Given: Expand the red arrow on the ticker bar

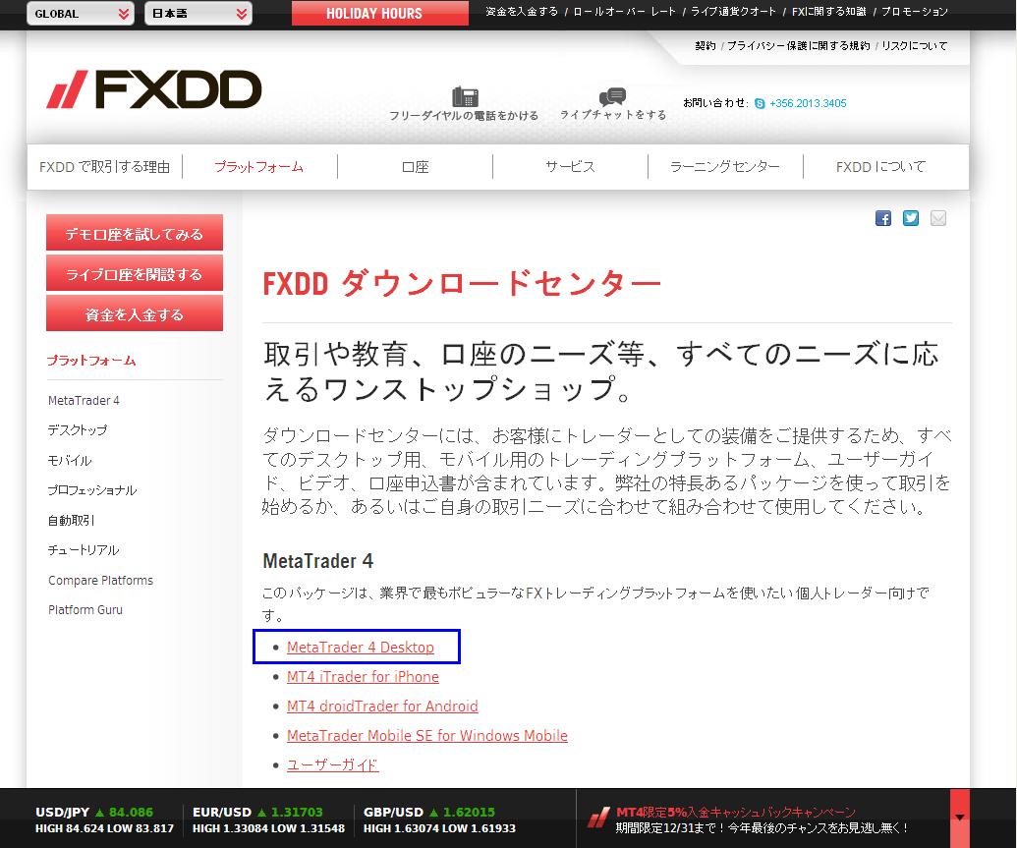Looking at the screenshot, I should 958,819.
